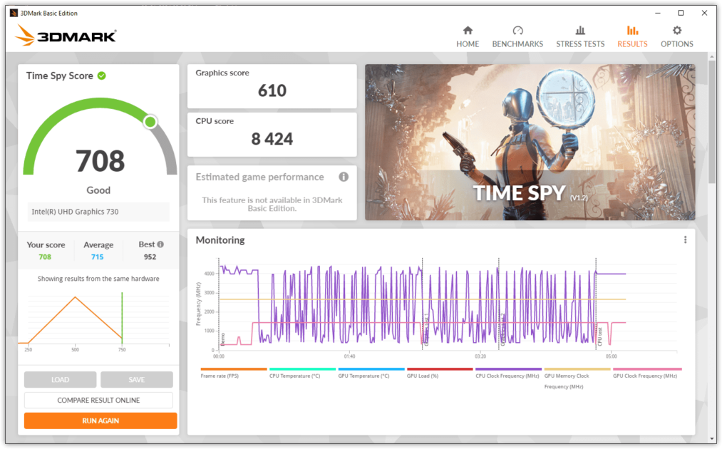Open the Monitoring panel three-dot menu
The height and width of the screenshot is (449, 722).
click(x=686, y=239)
